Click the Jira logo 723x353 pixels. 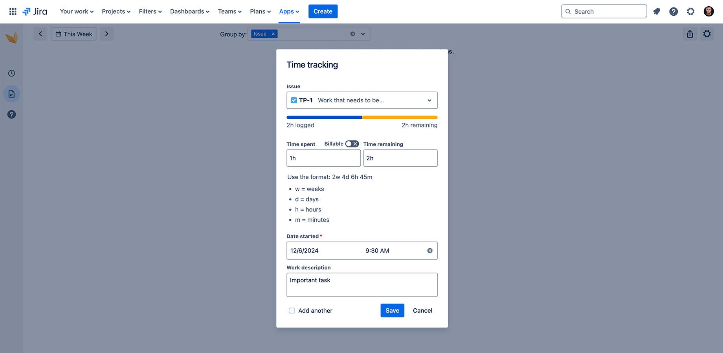pyautogui.click(x=35, y=11)
